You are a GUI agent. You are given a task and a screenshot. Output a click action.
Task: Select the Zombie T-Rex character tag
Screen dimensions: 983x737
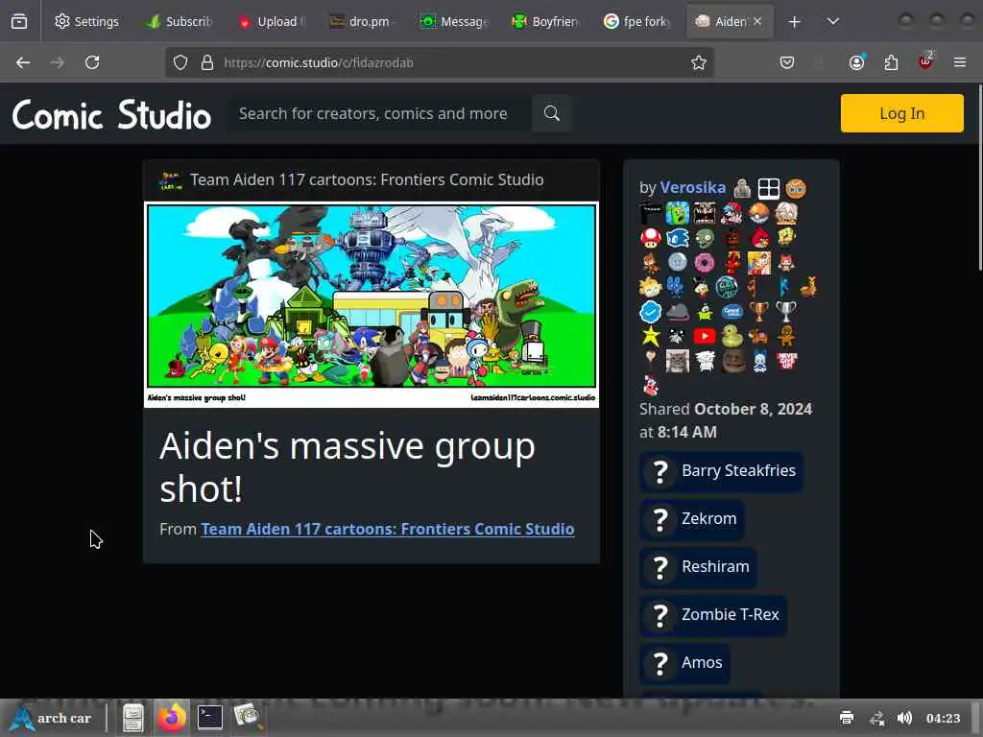point(713,615)
